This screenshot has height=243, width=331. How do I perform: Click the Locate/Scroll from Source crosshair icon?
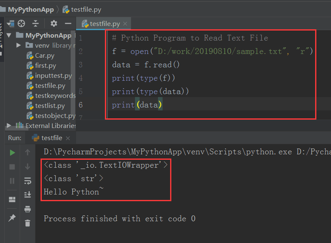(21, 23)
